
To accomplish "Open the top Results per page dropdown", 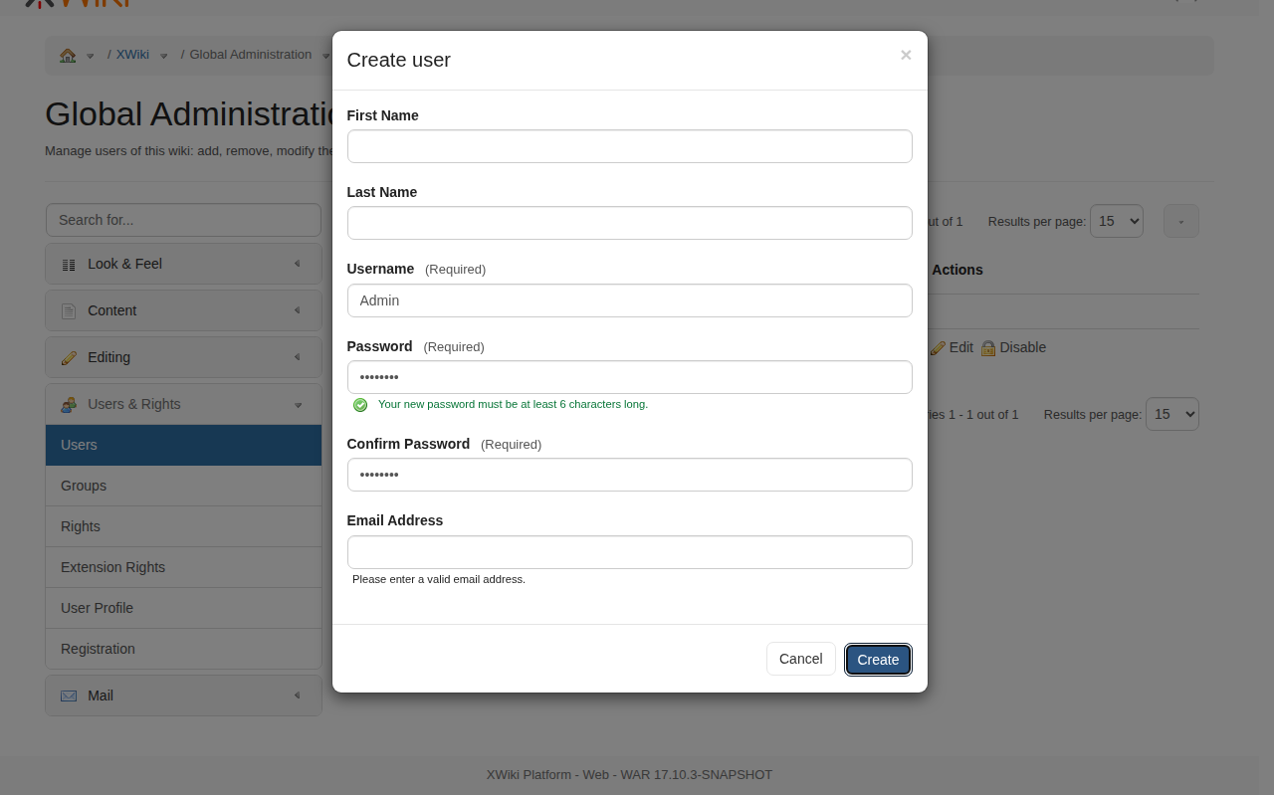I will (1116, 221).
